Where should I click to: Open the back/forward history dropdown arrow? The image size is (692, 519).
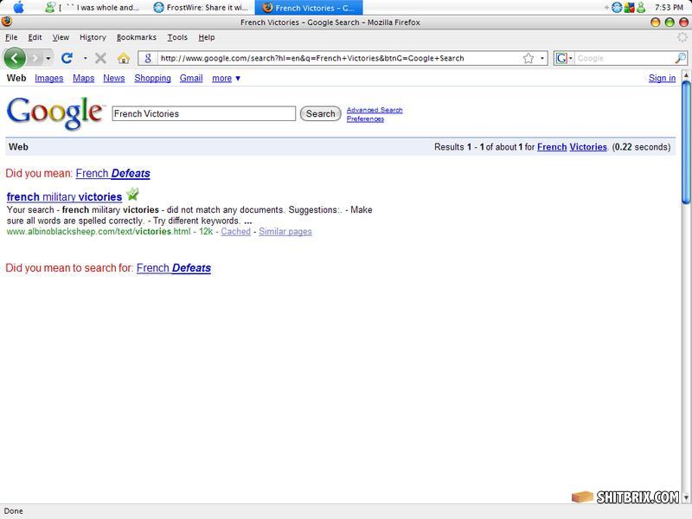(48, 58)
